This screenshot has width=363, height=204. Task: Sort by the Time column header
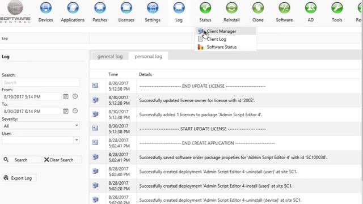point(113,74)
